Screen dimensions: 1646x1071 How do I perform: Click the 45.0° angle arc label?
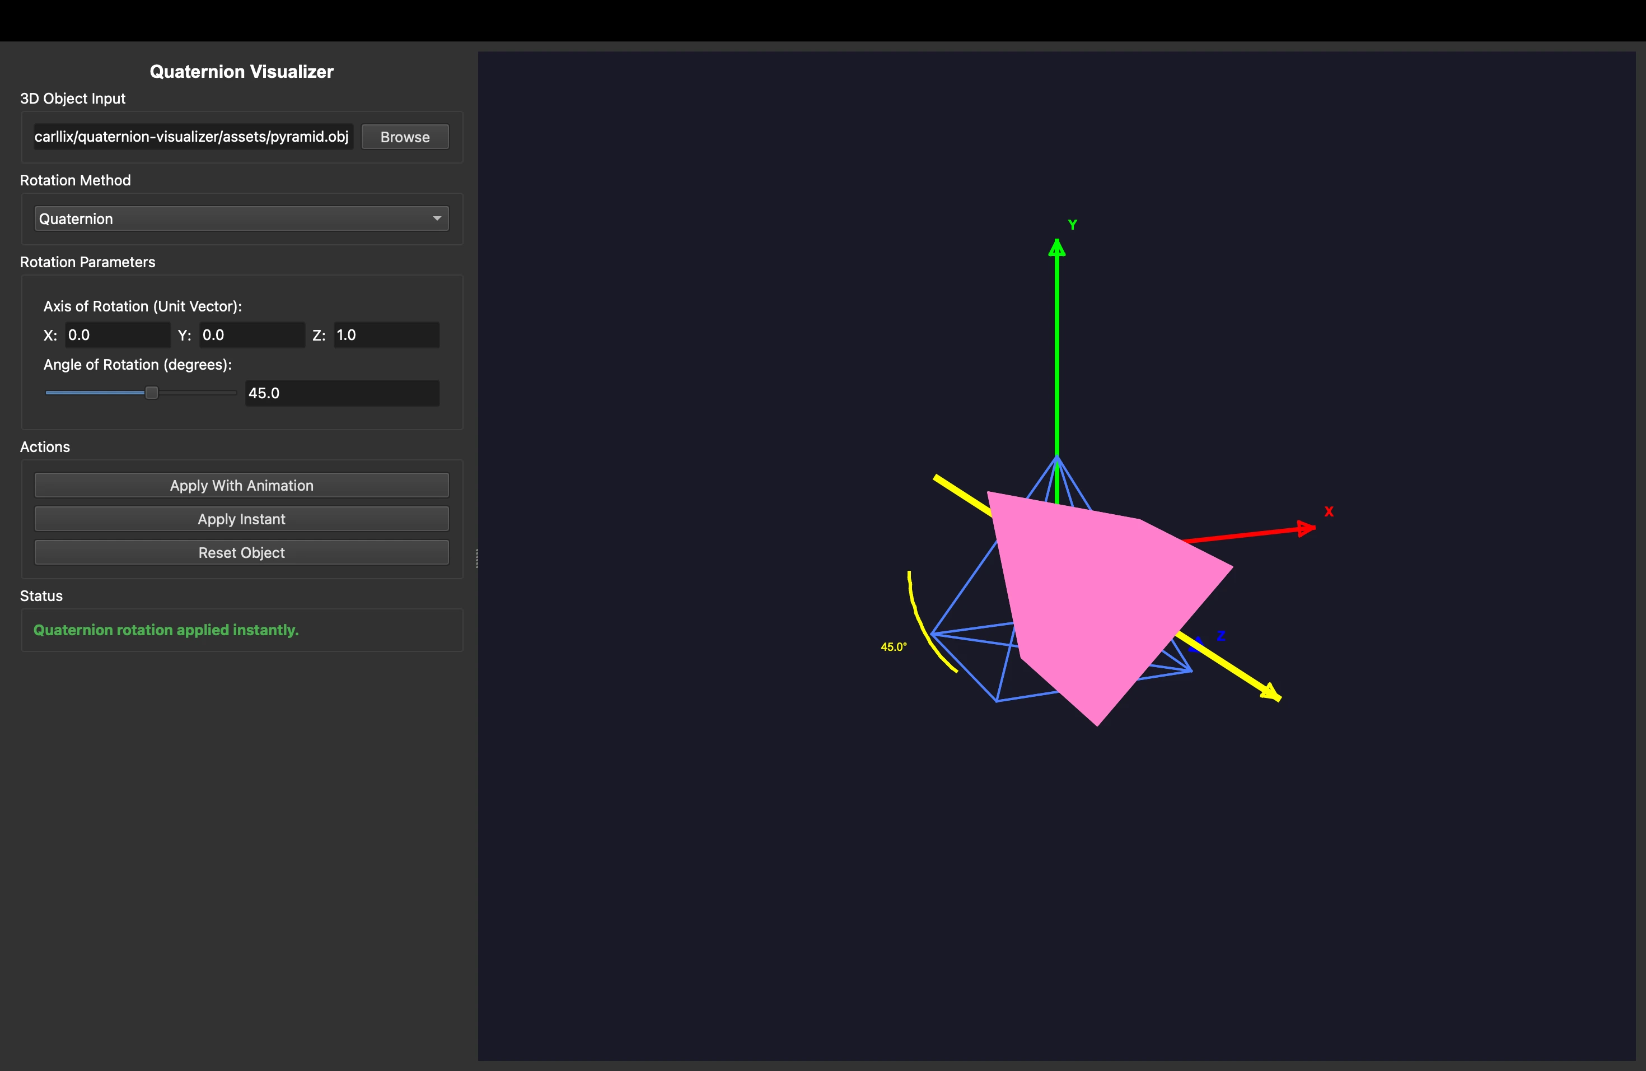(x=894, y=647)
